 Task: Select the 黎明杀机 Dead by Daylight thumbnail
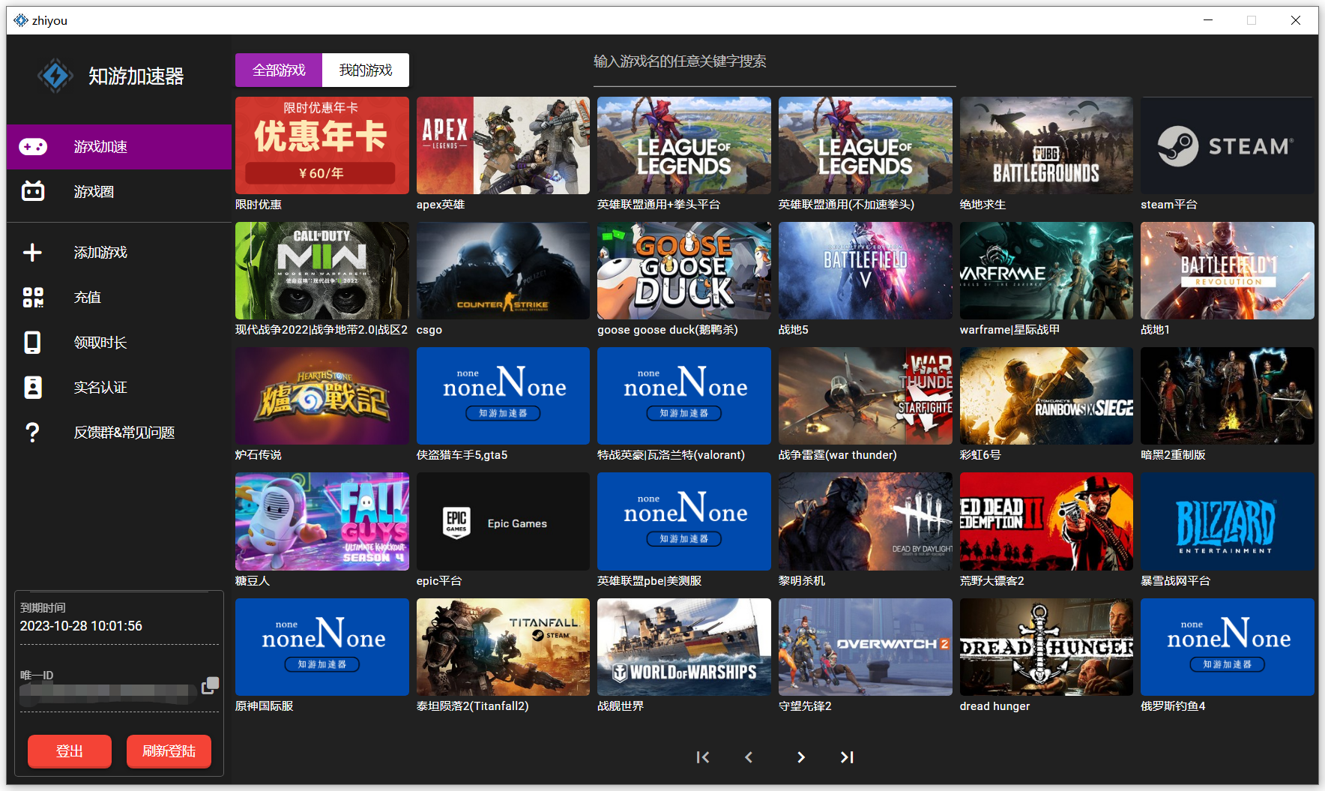pos(866,521)
